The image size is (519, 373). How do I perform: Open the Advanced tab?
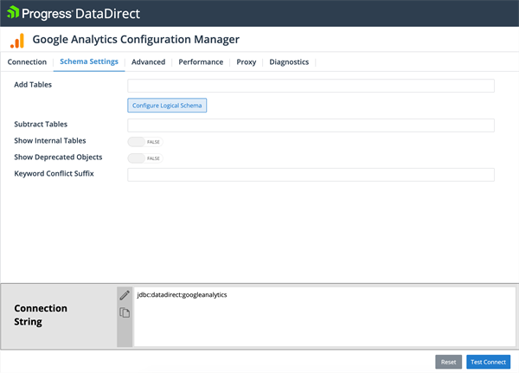tap(148, 62)
